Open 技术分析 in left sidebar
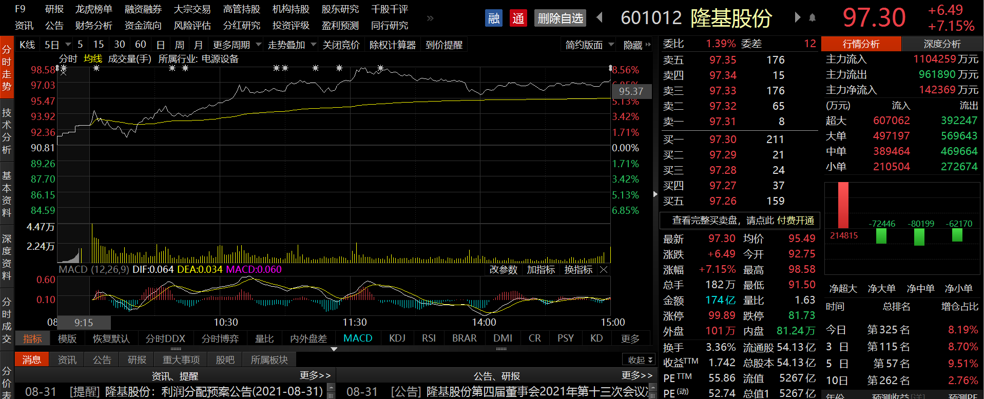This screenshot has height=399, width=984. click(x=7, y=131)
